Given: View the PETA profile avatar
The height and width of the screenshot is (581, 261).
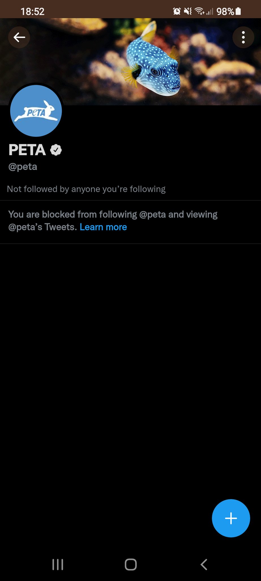Looking at the screenshot, I should 36,111.
